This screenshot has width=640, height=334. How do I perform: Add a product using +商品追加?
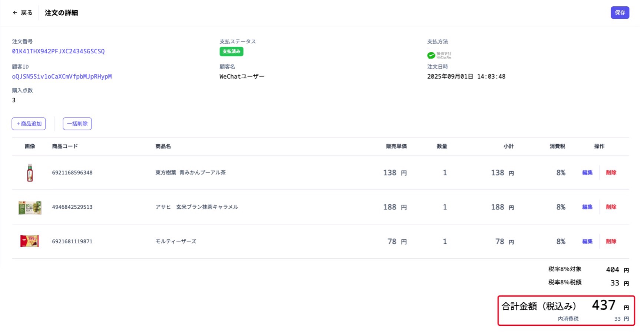coord(29,123)
